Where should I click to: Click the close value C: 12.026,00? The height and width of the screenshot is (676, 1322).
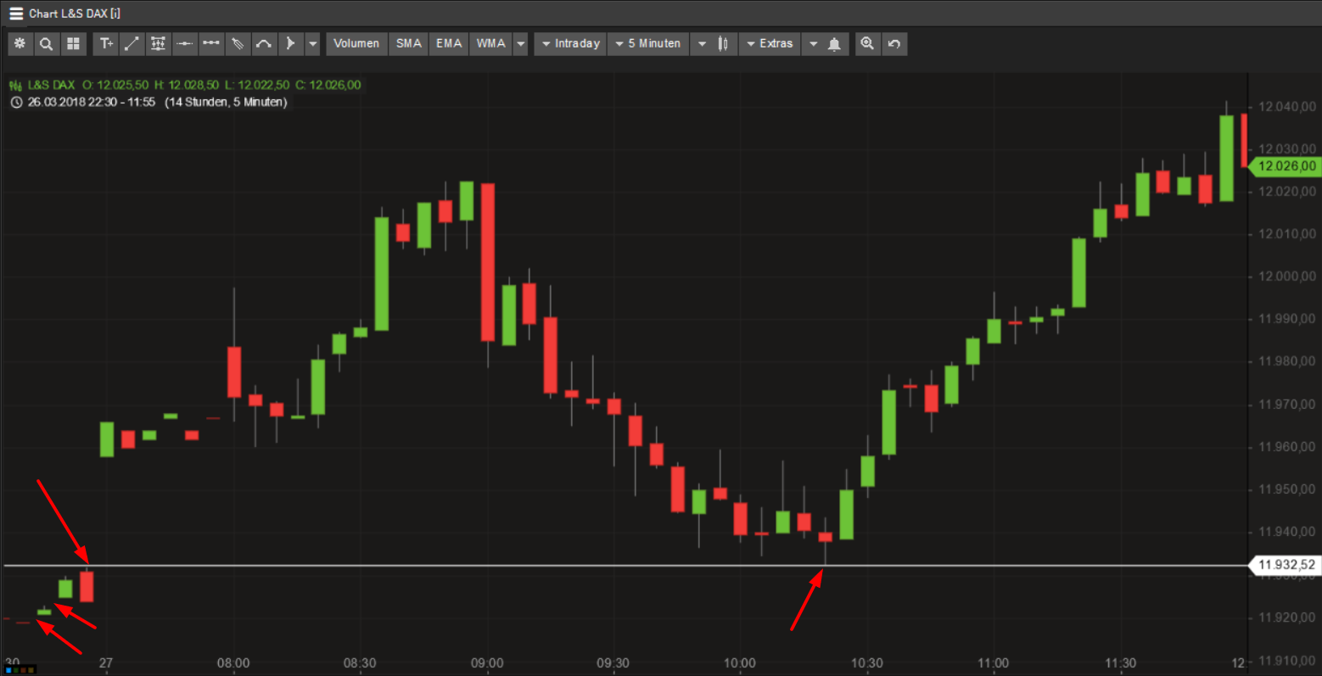pos(328,85)
